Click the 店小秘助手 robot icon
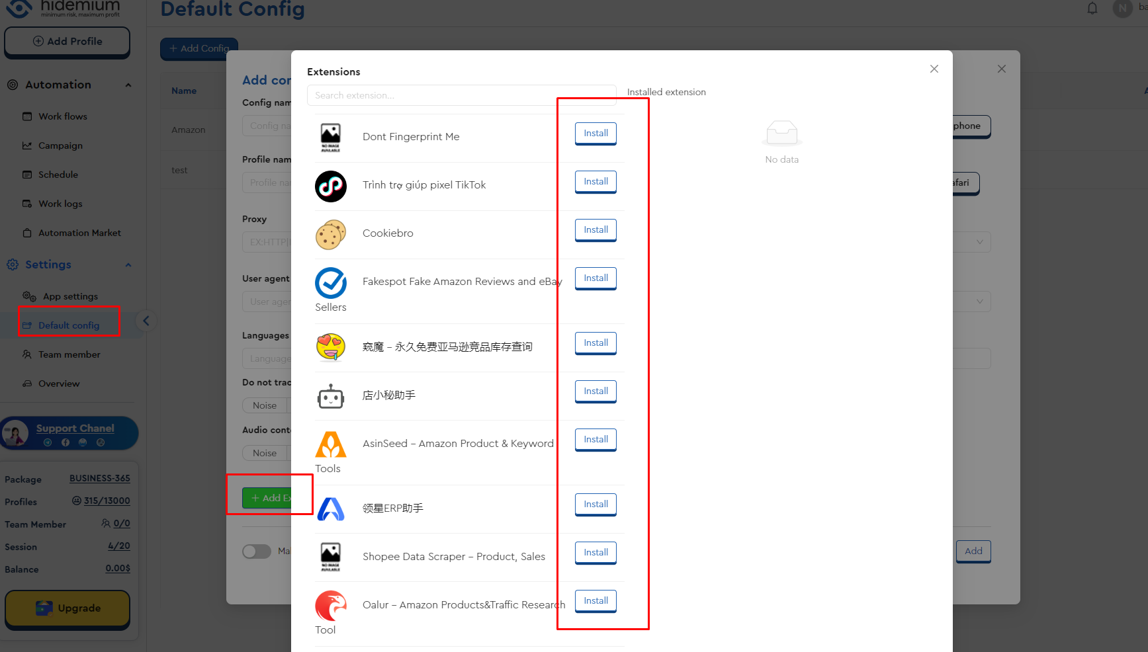The width and height of the screenshot is (1148, 652). [x=331, y=396]
